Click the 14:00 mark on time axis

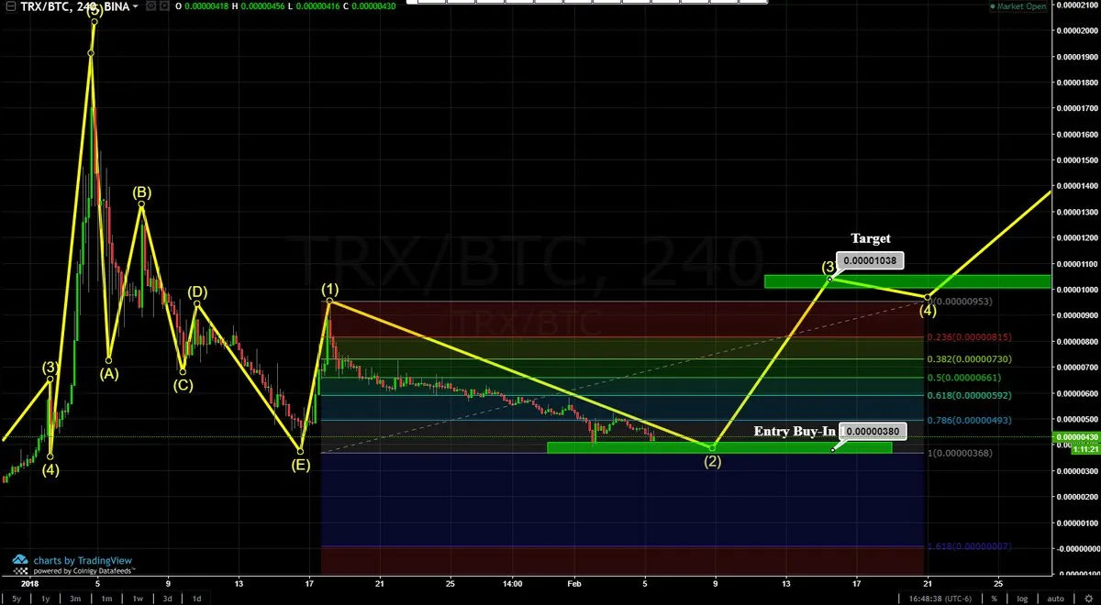513,582
